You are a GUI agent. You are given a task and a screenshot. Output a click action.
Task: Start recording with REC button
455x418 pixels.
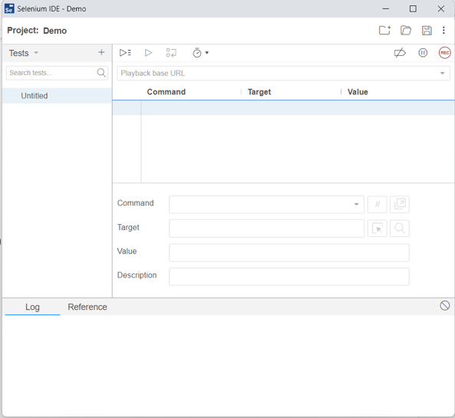pyautogui.click(x=444, y=53)
